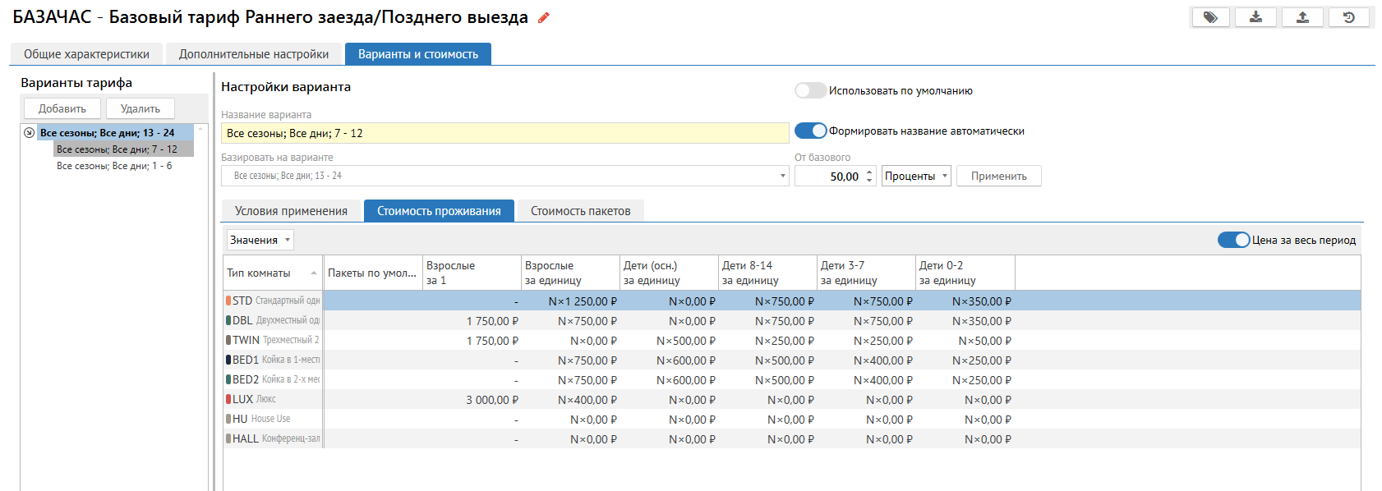Switch to 'Общие характеристики' tab
The height and width of the screenshot is (491, 1382).
tap(86, 54)
